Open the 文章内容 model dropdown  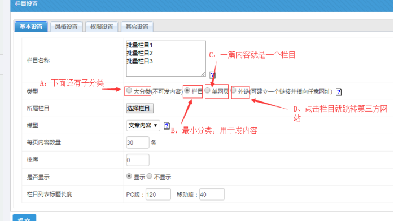click(143, 125)
